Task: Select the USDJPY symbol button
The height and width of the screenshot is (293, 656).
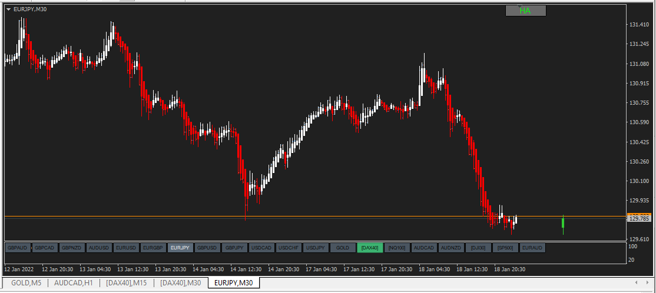Action: [316, 248]
